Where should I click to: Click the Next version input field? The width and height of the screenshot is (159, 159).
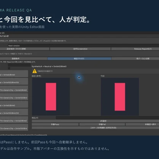coord(83,46)
